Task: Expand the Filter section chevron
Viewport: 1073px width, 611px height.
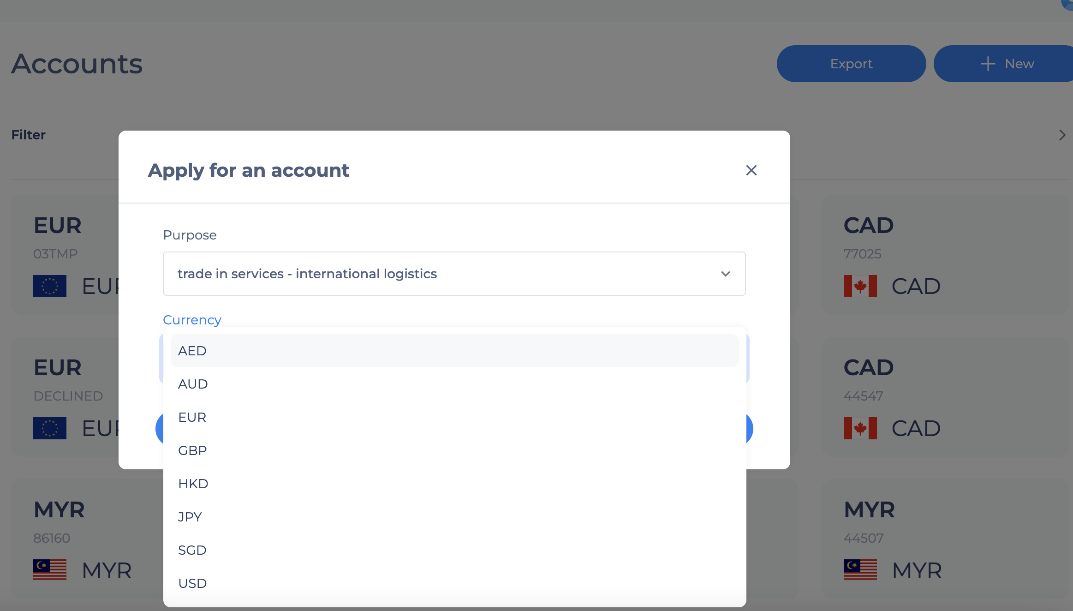Action: click(x=1062, y=135)
